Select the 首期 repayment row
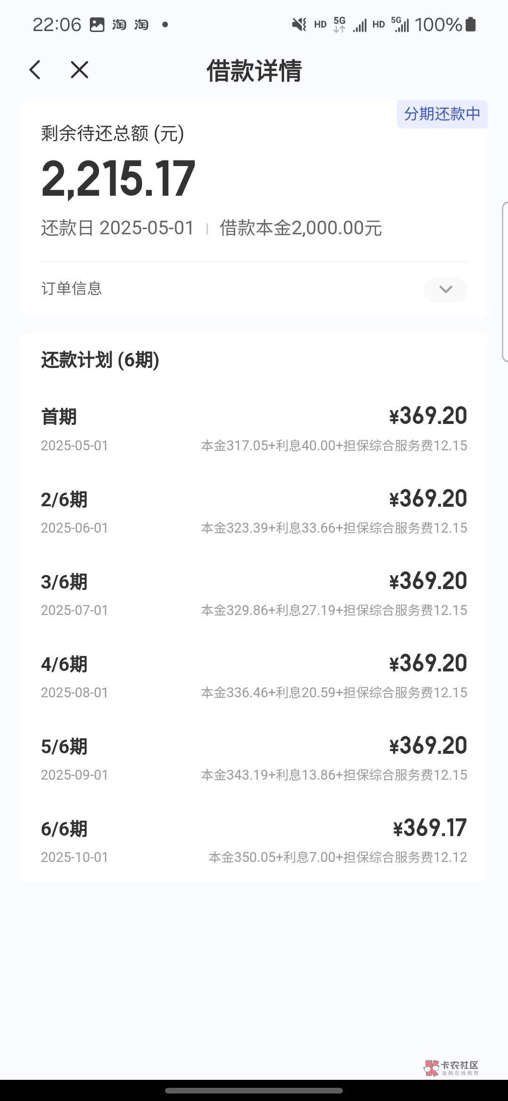The image size is (508, 1101). coord(254,429)
